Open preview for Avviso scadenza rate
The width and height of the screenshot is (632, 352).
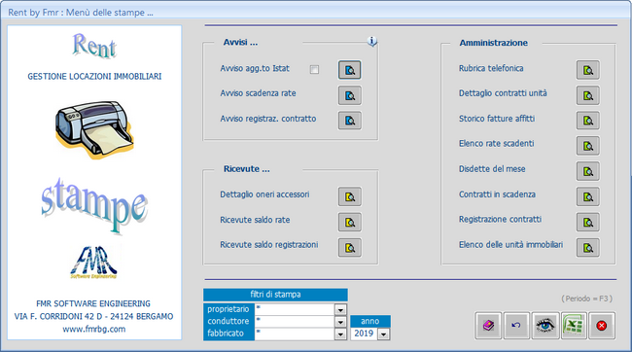pyautogui.click(x=349, y=95)
